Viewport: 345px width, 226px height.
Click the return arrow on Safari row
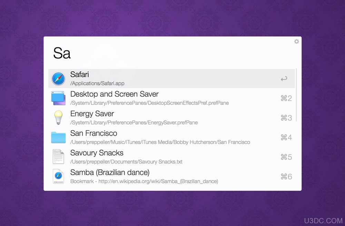tap(284, 79)
